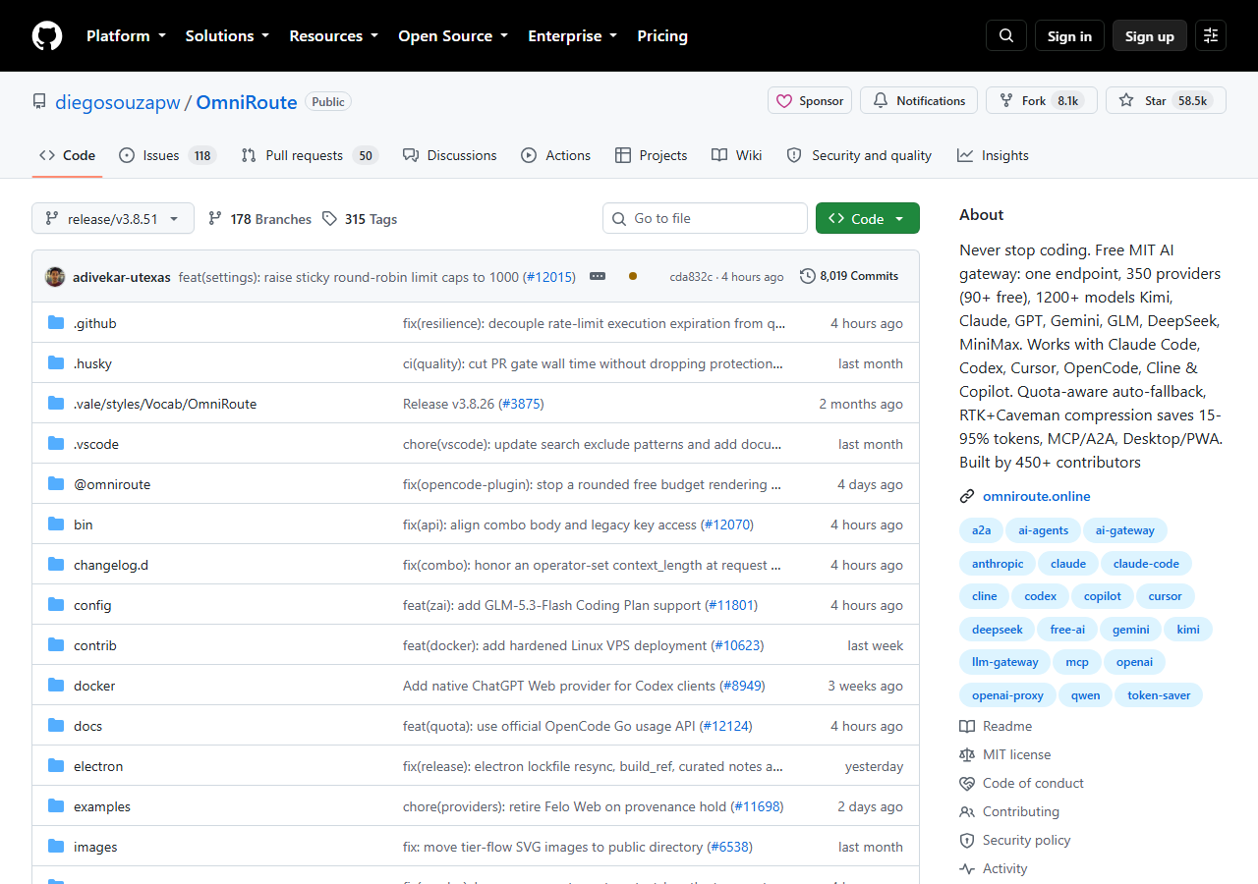Open the GitHub home logo

[47, 36]
